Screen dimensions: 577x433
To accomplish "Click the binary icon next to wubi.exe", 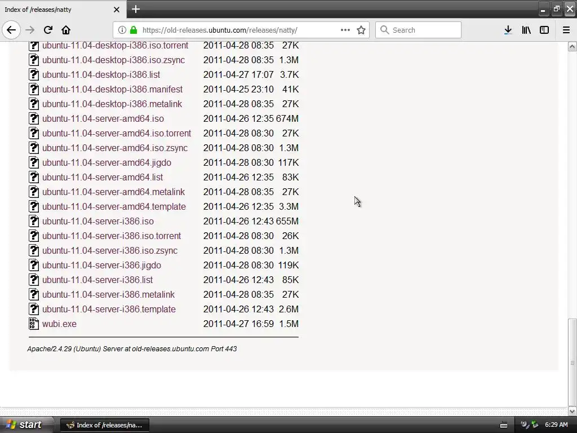I will pos(33,324).
